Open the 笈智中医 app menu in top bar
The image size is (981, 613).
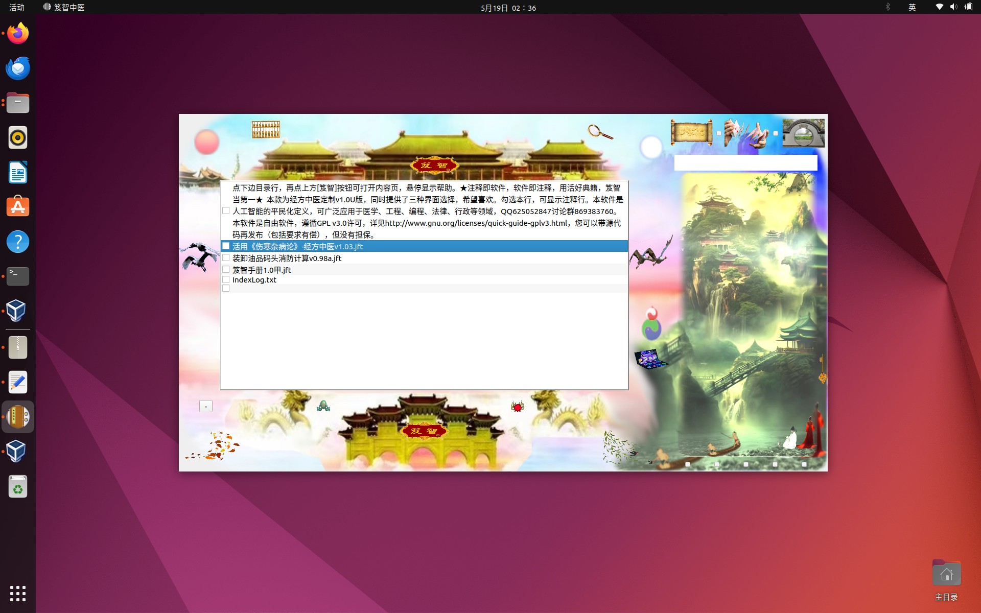click(64, 7)
